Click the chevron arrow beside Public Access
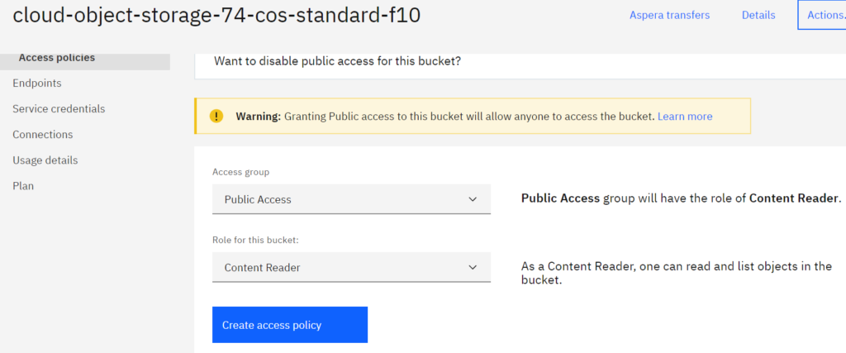The image size is (846, 353). [x=473, y=199]
